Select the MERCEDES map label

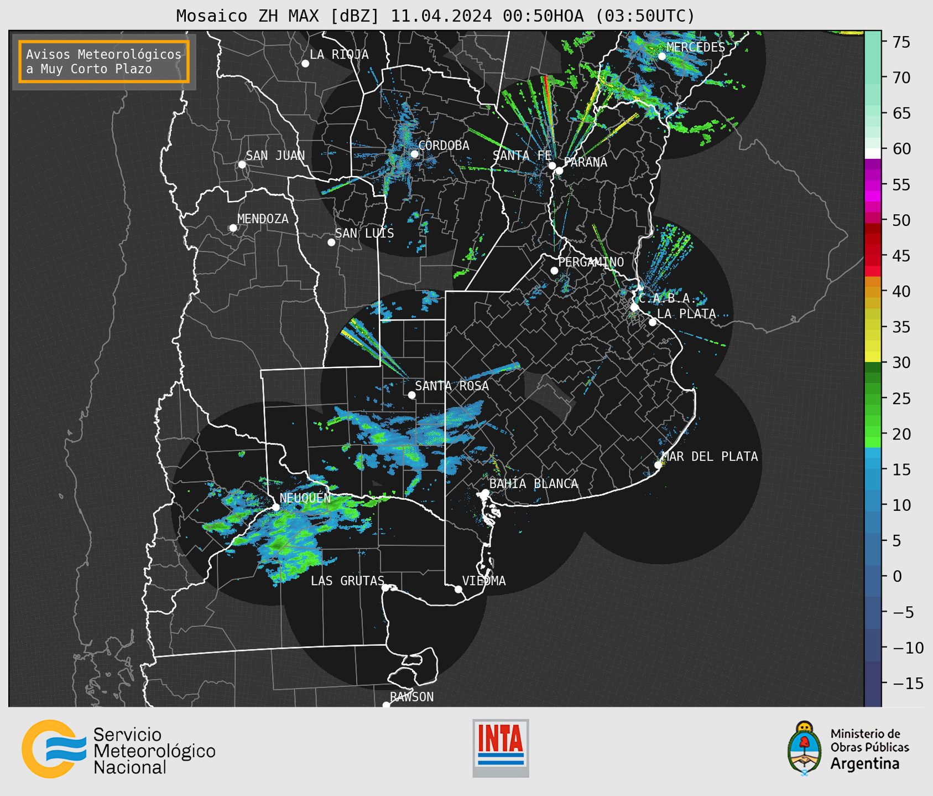(696, 48)
